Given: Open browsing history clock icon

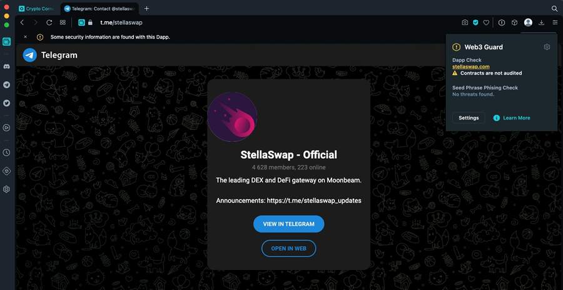Looking at the screenshot, I should 6,152.
